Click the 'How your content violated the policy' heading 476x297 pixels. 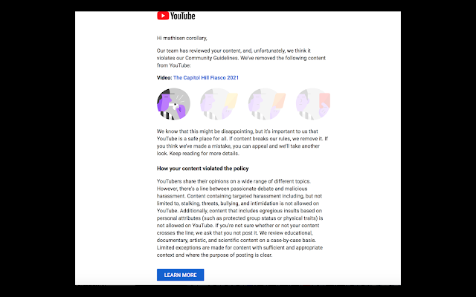click(x=203, y=169)
